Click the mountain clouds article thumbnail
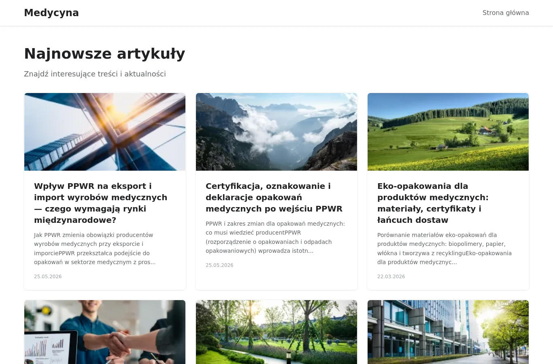 (276, 132)
